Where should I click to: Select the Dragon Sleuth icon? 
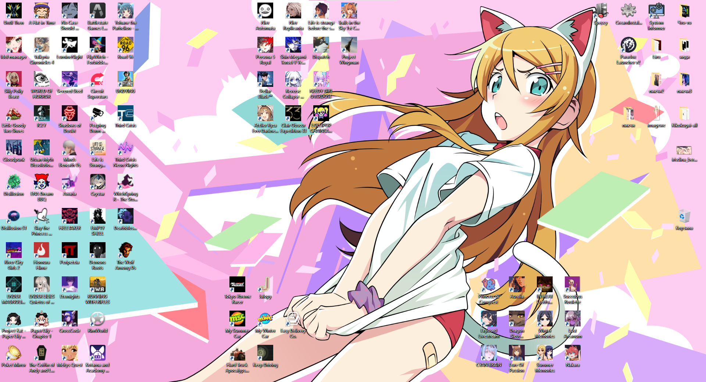517,325
